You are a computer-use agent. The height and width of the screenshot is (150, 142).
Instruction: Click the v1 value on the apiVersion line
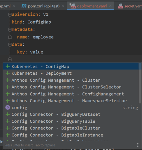(x=46, y=15)
